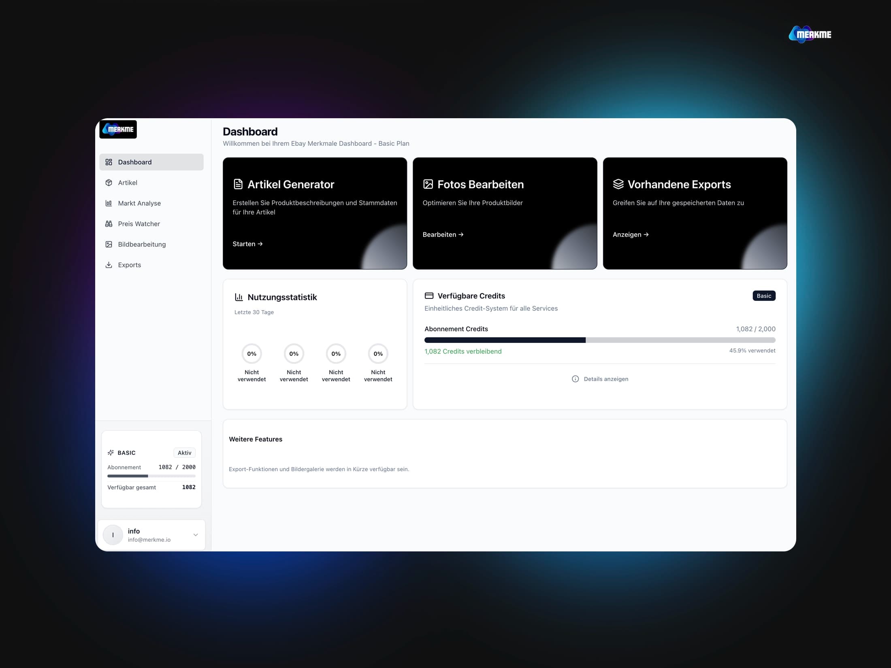Click the Dashboard grid icon in sidebar
Viewport: 891px width, 668px height.
[x=109, y=162]
